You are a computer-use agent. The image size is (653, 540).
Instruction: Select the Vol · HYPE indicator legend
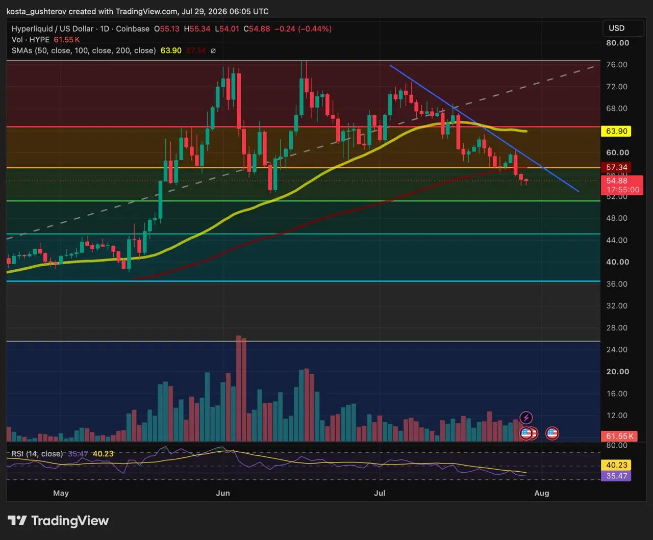[31, 40]
